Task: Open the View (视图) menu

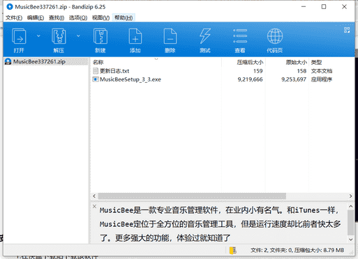Action: point(100,17)
